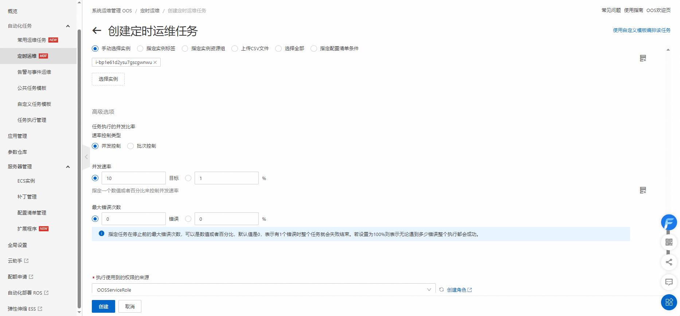
Task: Open external link icon beside 弹性伸缩 ESS
Action: point(40,309)
